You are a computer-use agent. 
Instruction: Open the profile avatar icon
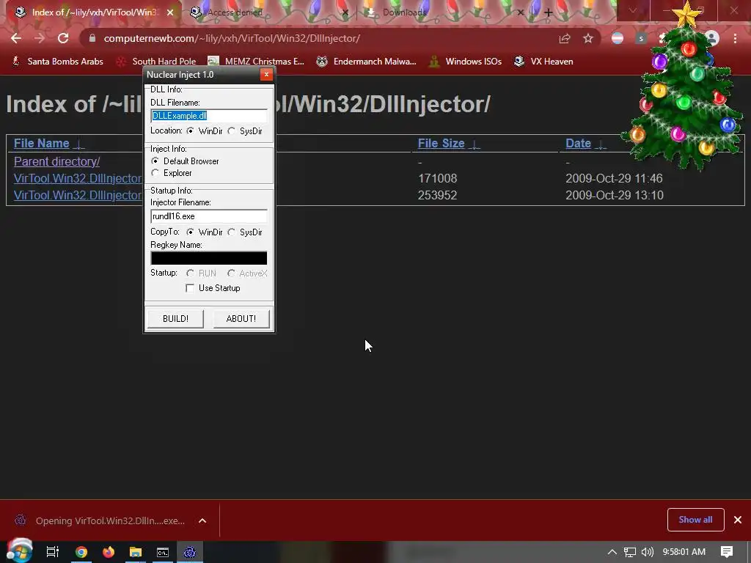[x=712, y=38]
